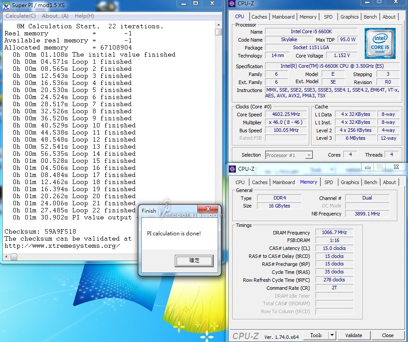Click the Tools button in CPU-Z
This screenshot has width=408, height=342.
316,335
